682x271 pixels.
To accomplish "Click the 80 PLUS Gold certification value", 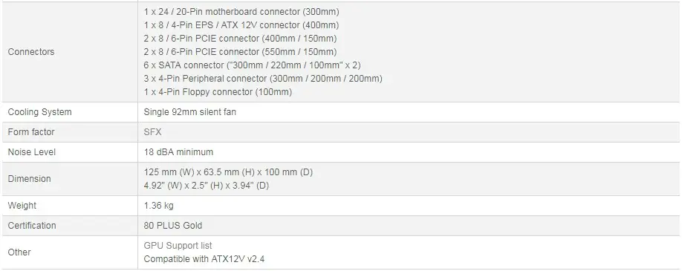I will (x=173, y=225).
